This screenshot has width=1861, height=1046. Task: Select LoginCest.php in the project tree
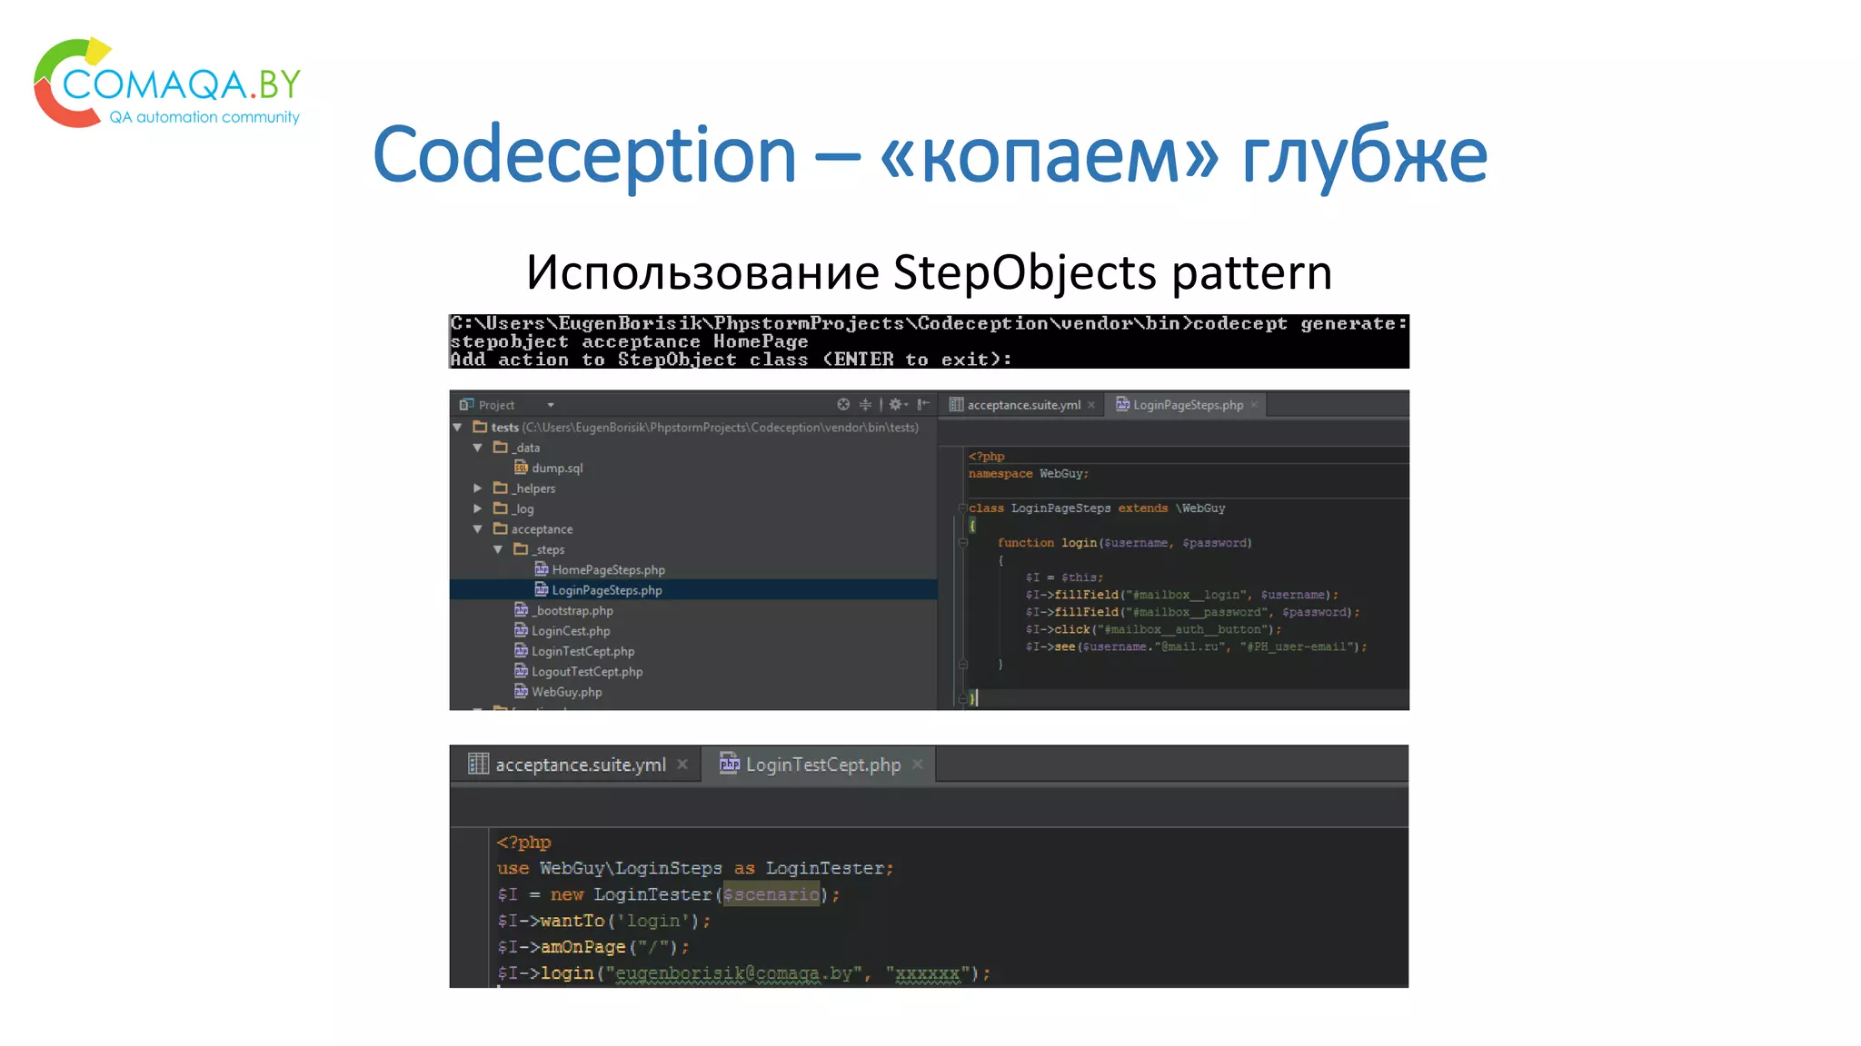point(571,631)
